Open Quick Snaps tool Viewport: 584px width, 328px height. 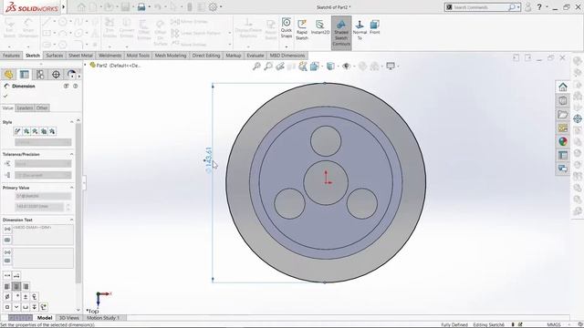click(286, 28)
